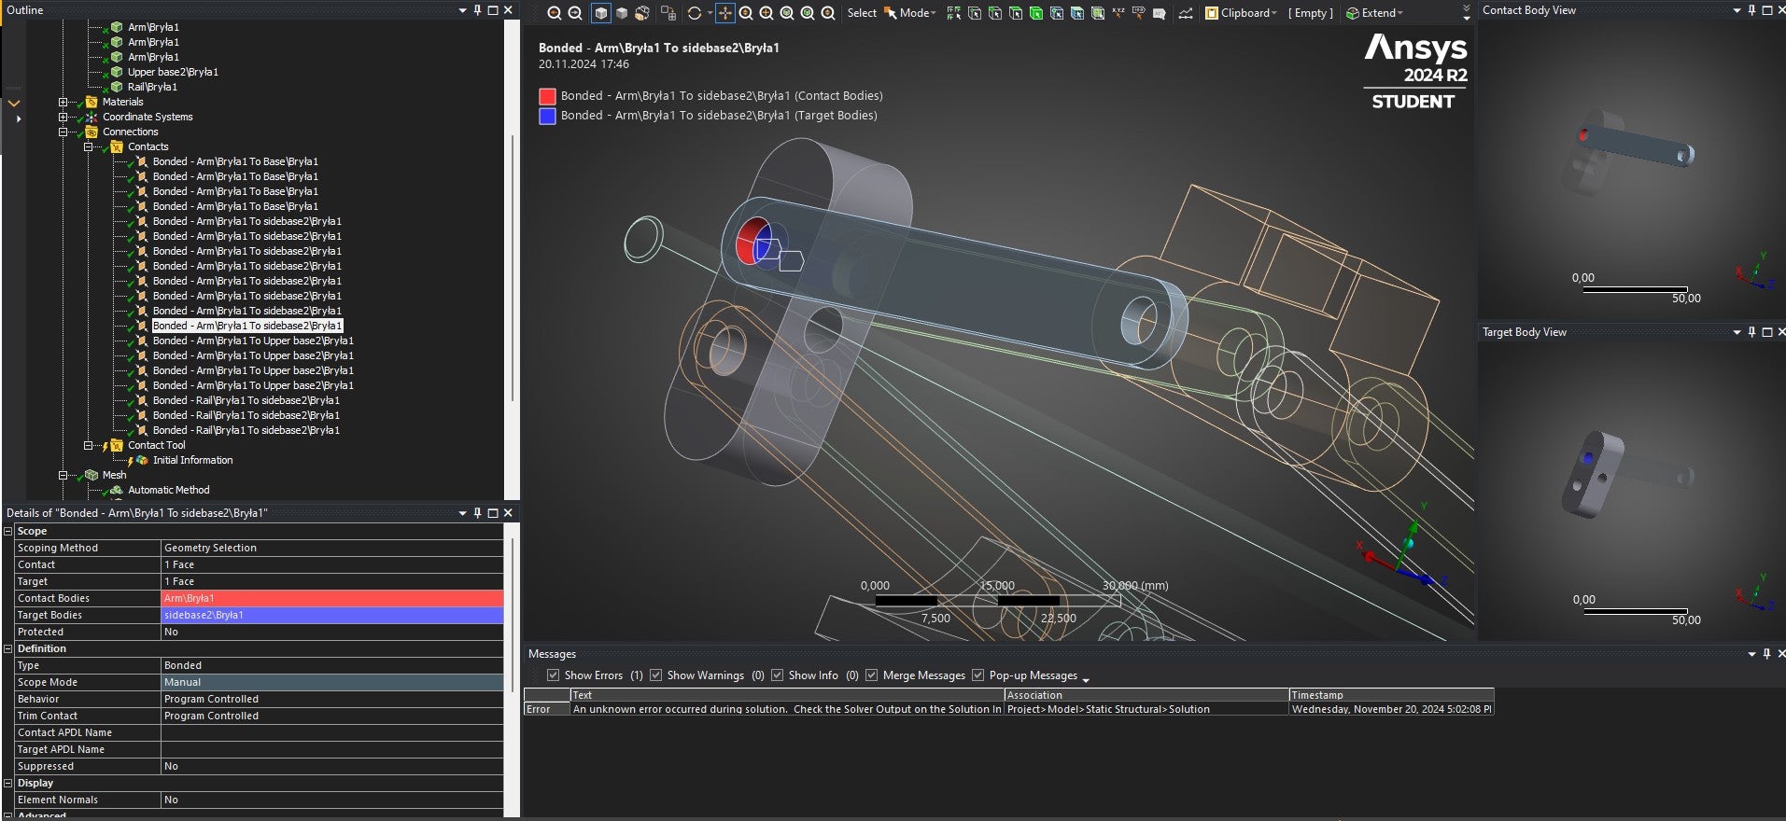The width and height of the screenshot is (1786, 821).
Task: Click the red Contact Bodies legend swatch
Action: coord(547,96)
